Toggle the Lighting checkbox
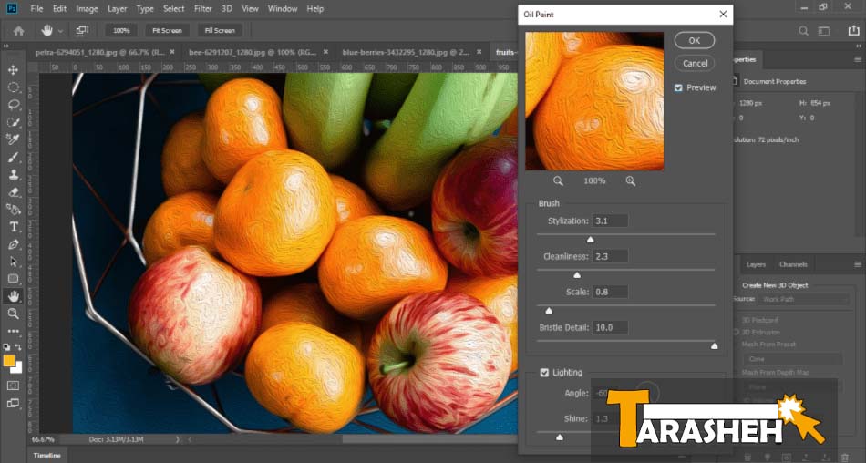 [x=544, y=373]
